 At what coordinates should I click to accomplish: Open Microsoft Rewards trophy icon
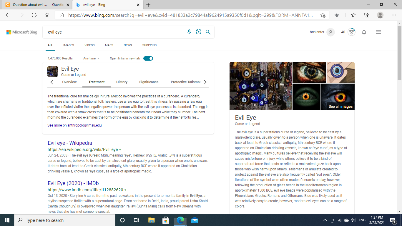click(x=351, y=32)
